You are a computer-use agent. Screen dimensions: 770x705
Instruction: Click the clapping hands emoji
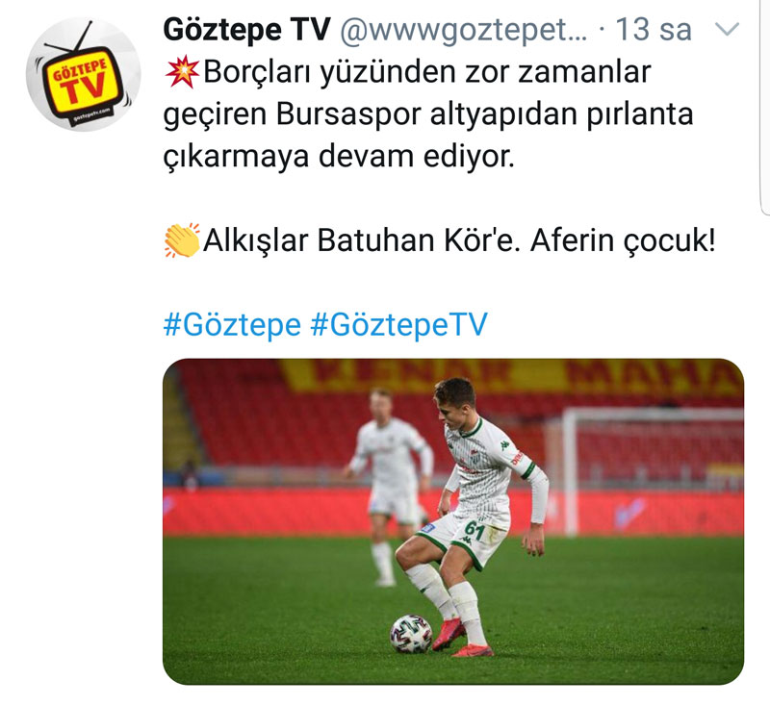coord(182,239)
